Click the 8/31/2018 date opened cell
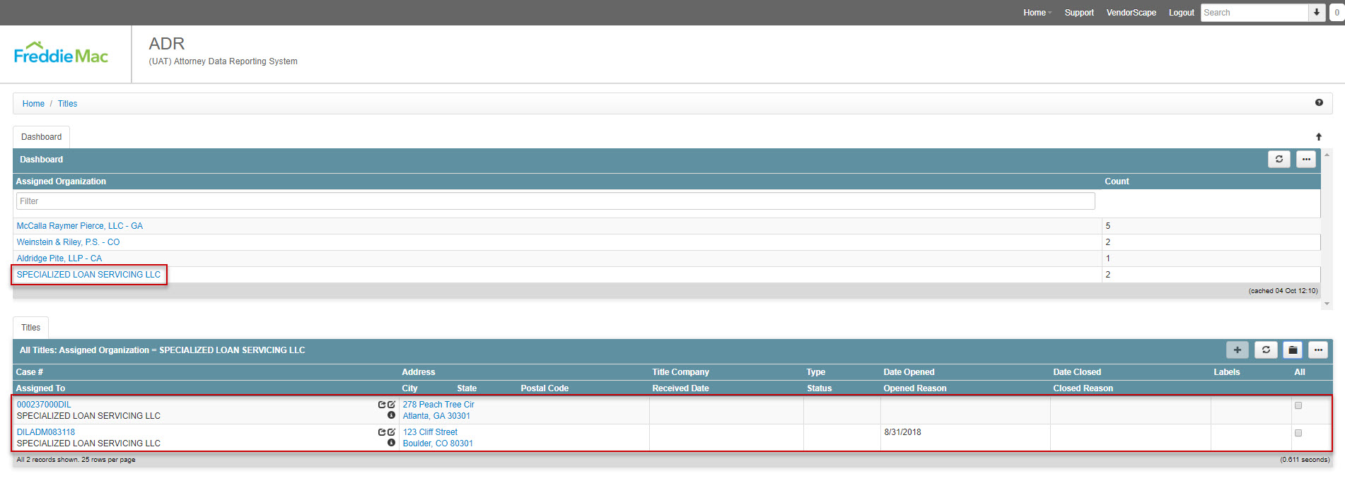1345x488 pixels. [x=902, y=432]
